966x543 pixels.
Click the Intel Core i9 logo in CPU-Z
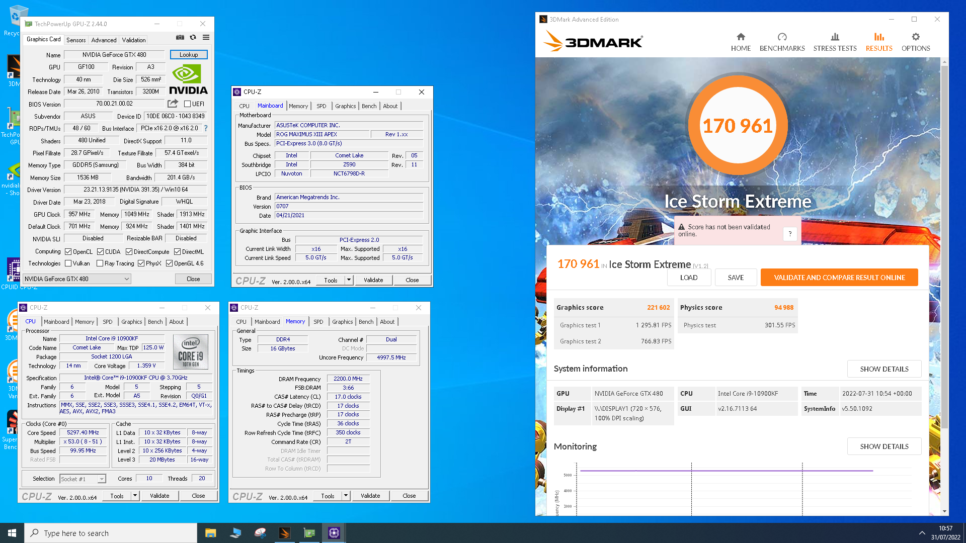[191, 352]
